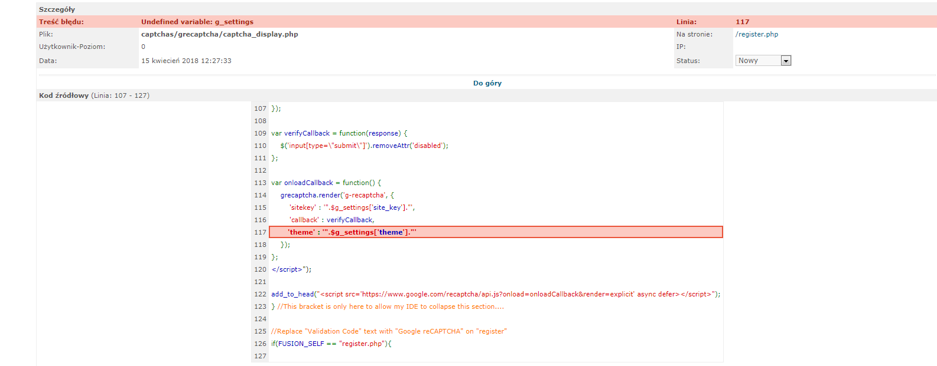Screen dimensions: 937x366
Task: Select the grecaptcha.render('g-recaptcha' code line
Action: click(337, 195)
